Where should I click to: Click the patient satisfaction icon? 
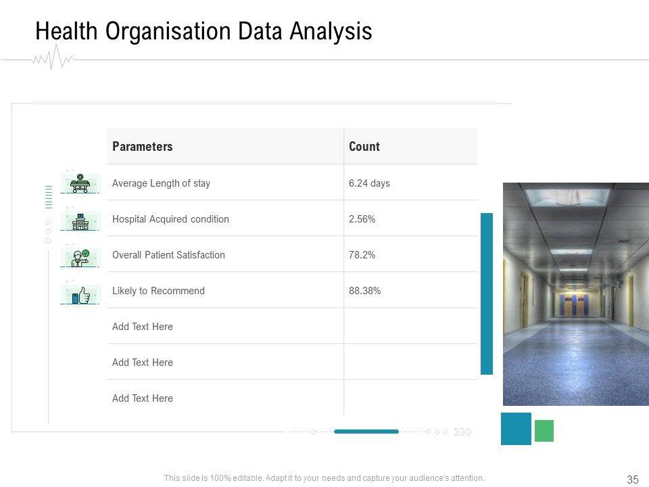(x=80, y=257)
